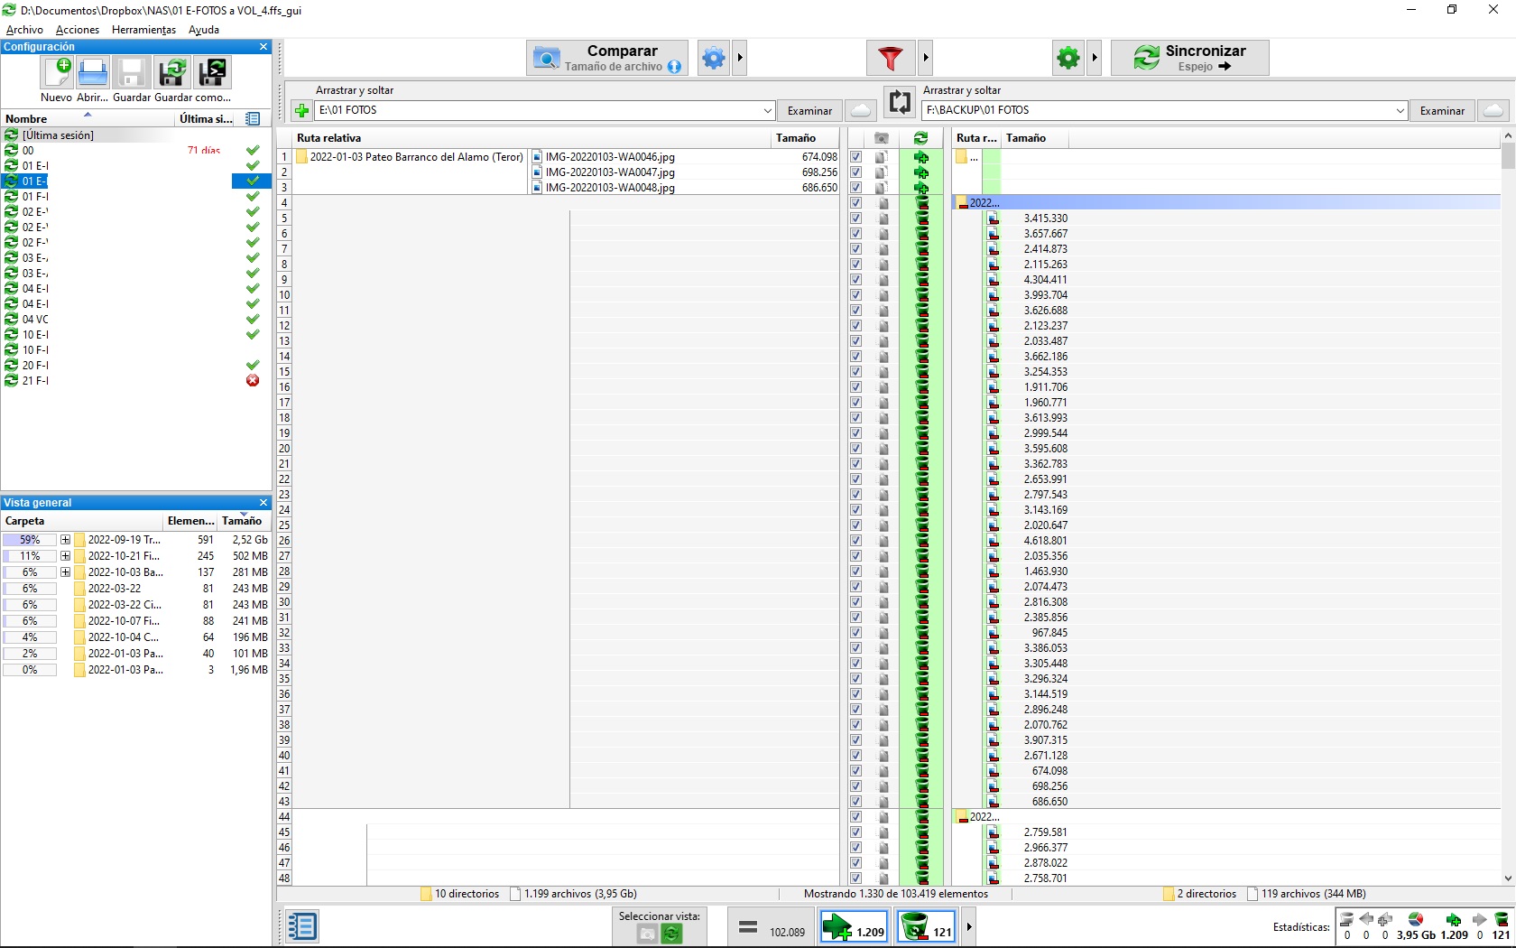Open the Ayuda menu
This screenshot has height=948, width=1516.
[x=204, y=30]
